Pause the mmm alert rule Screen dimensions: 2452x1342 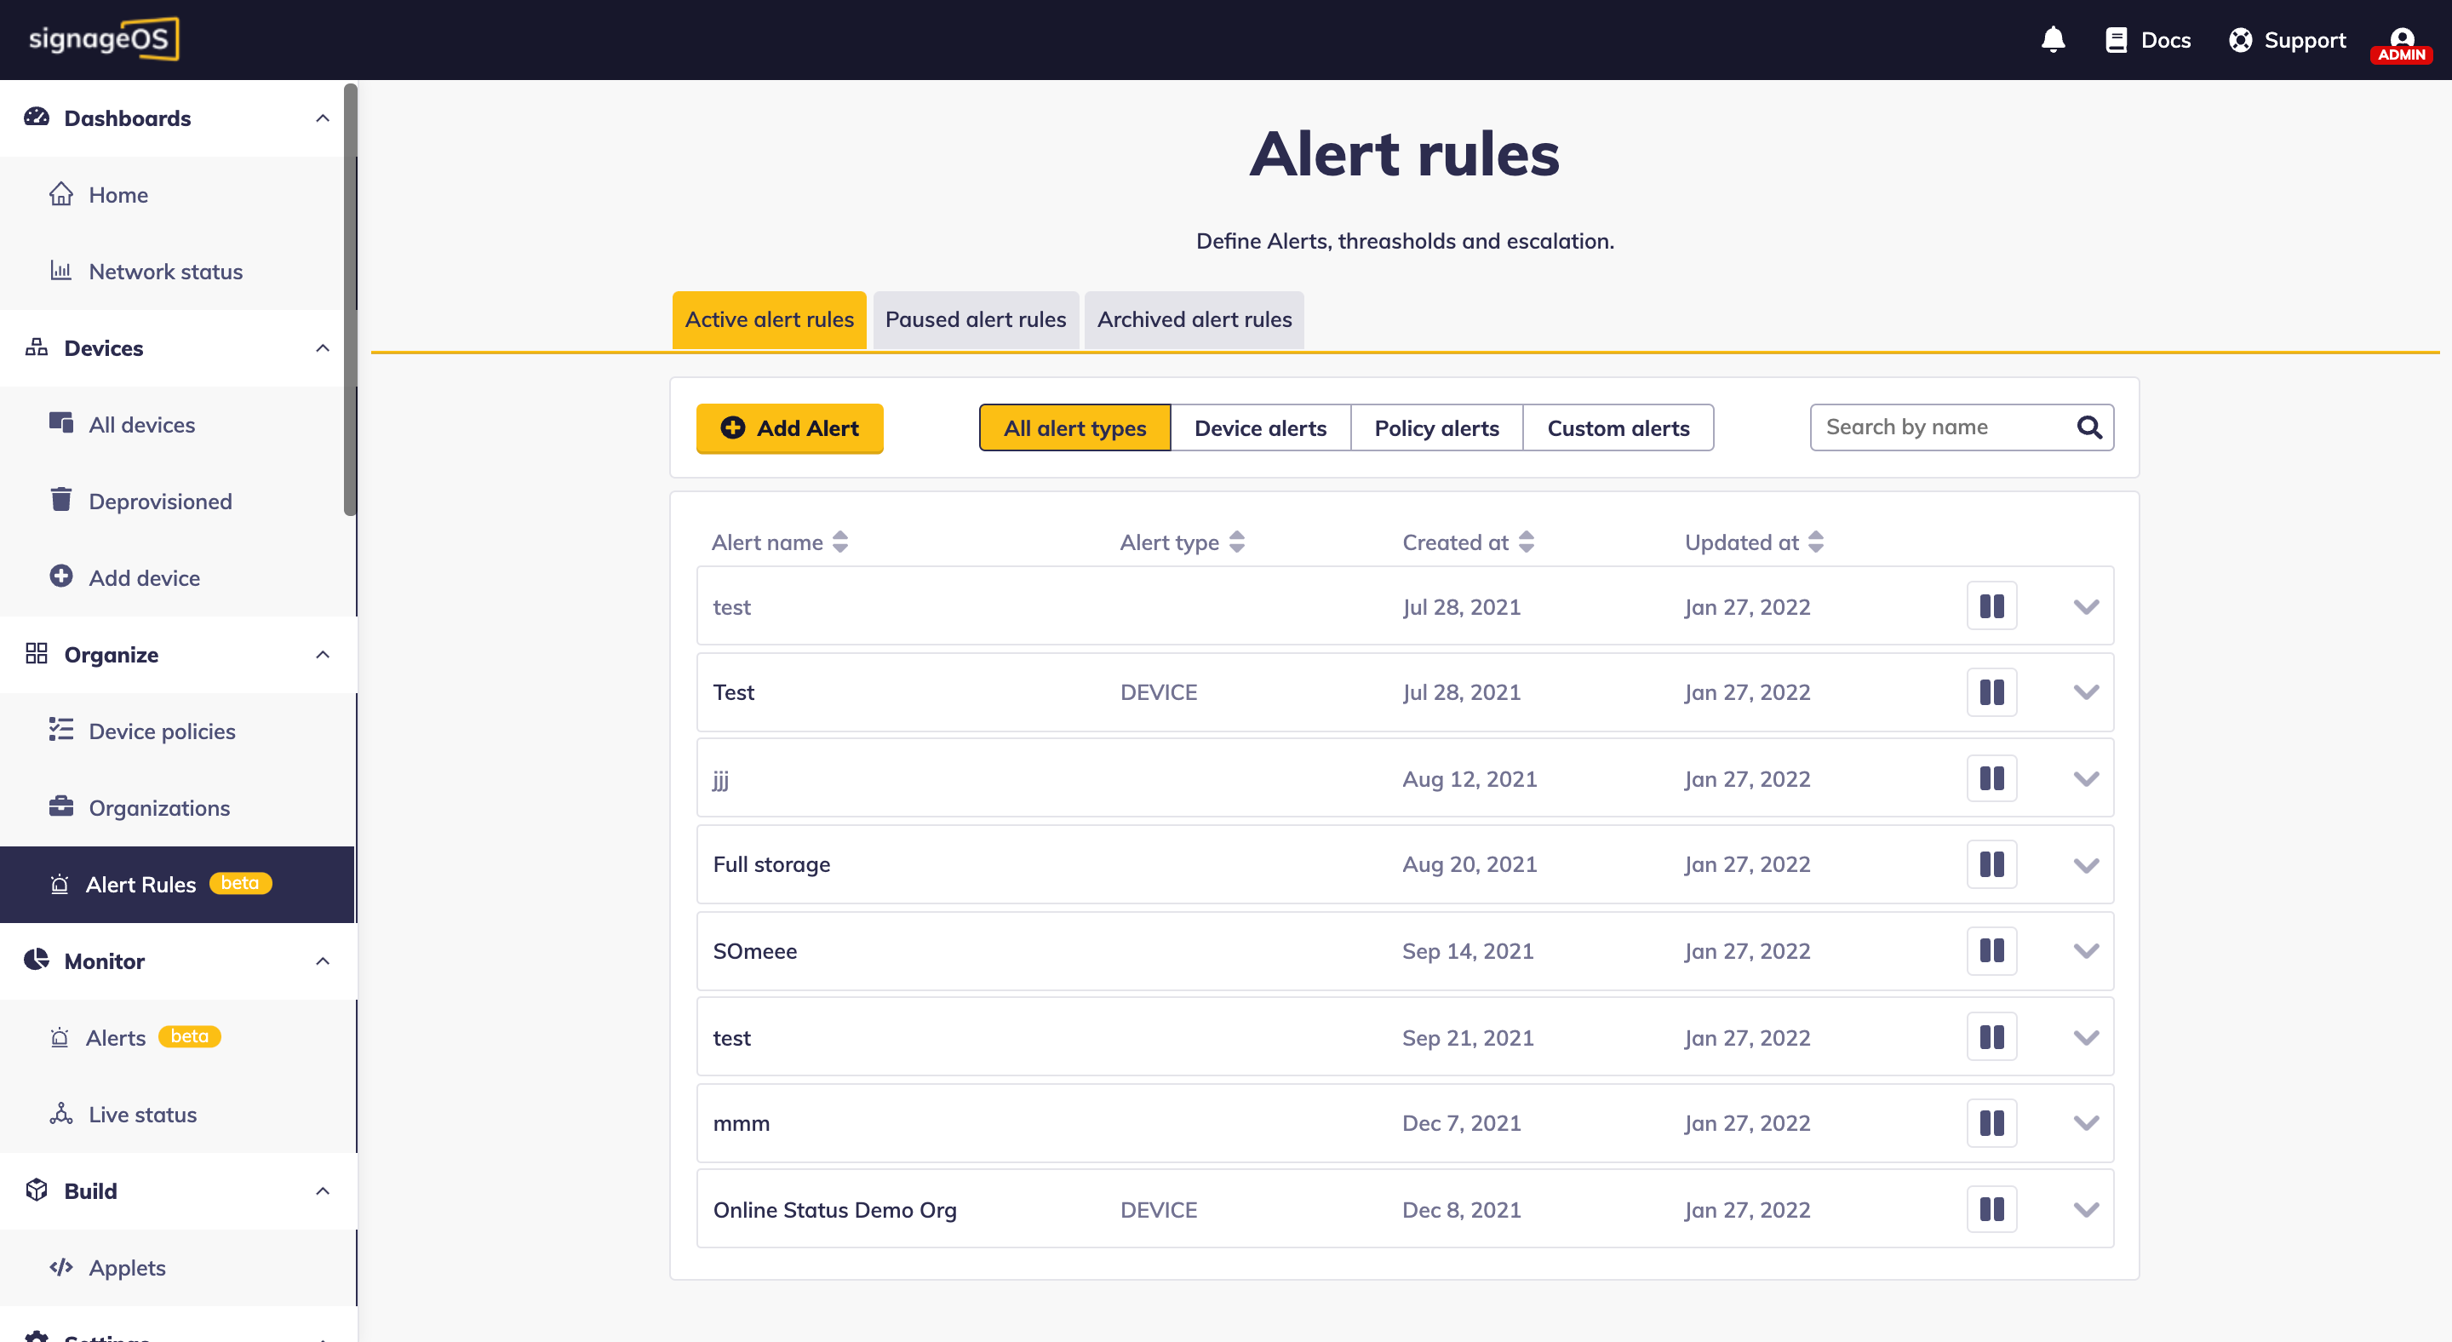(1991, 1123)
